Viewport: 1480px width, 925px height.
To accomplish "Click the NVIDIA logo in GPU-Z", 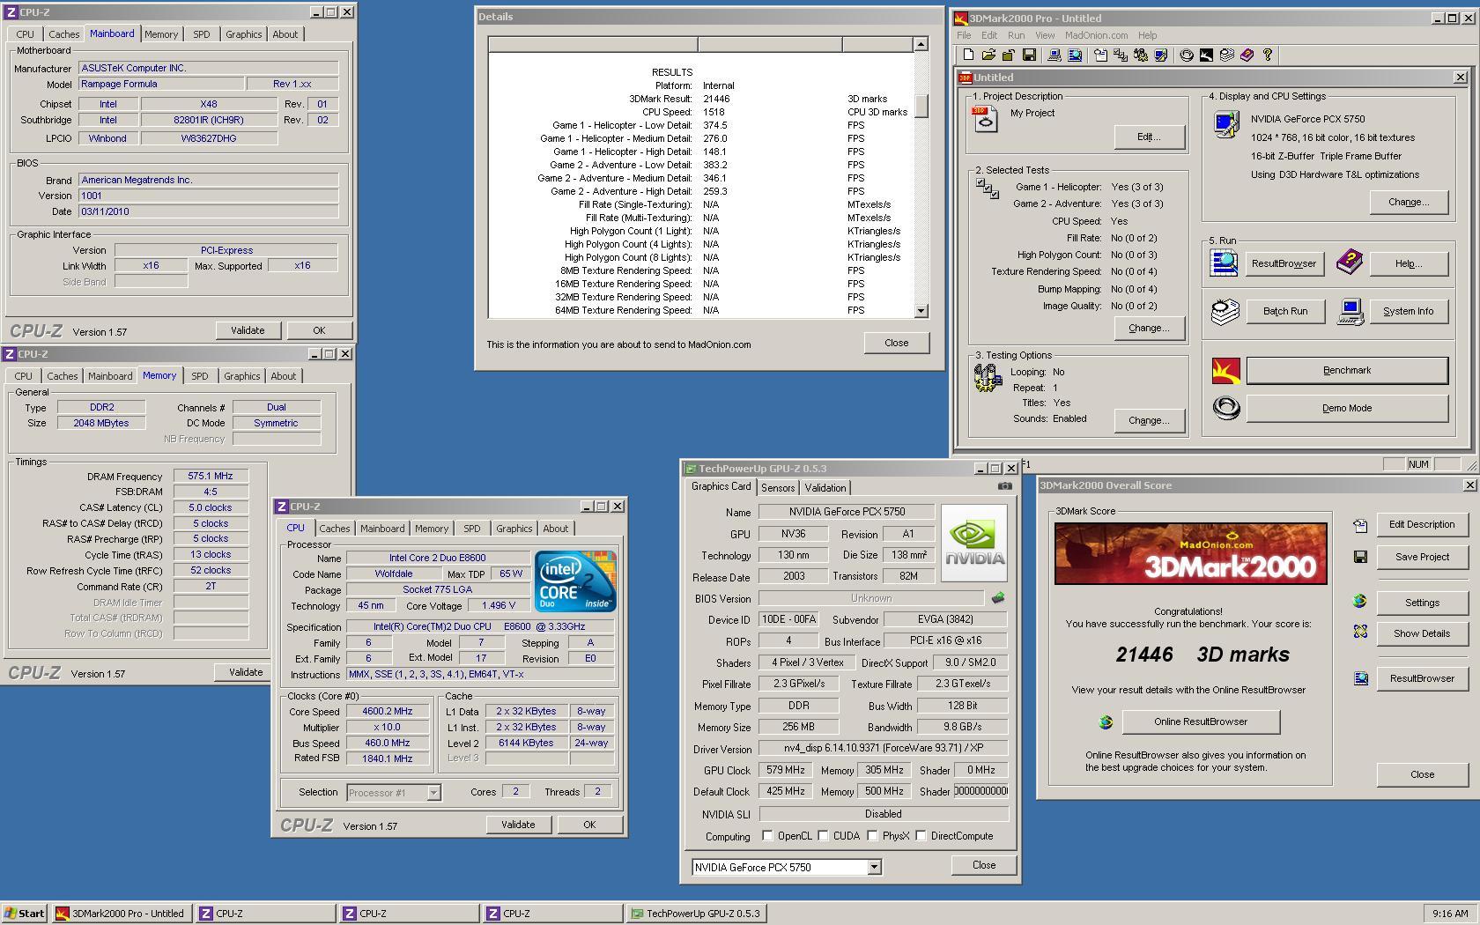I will [974, 543].
